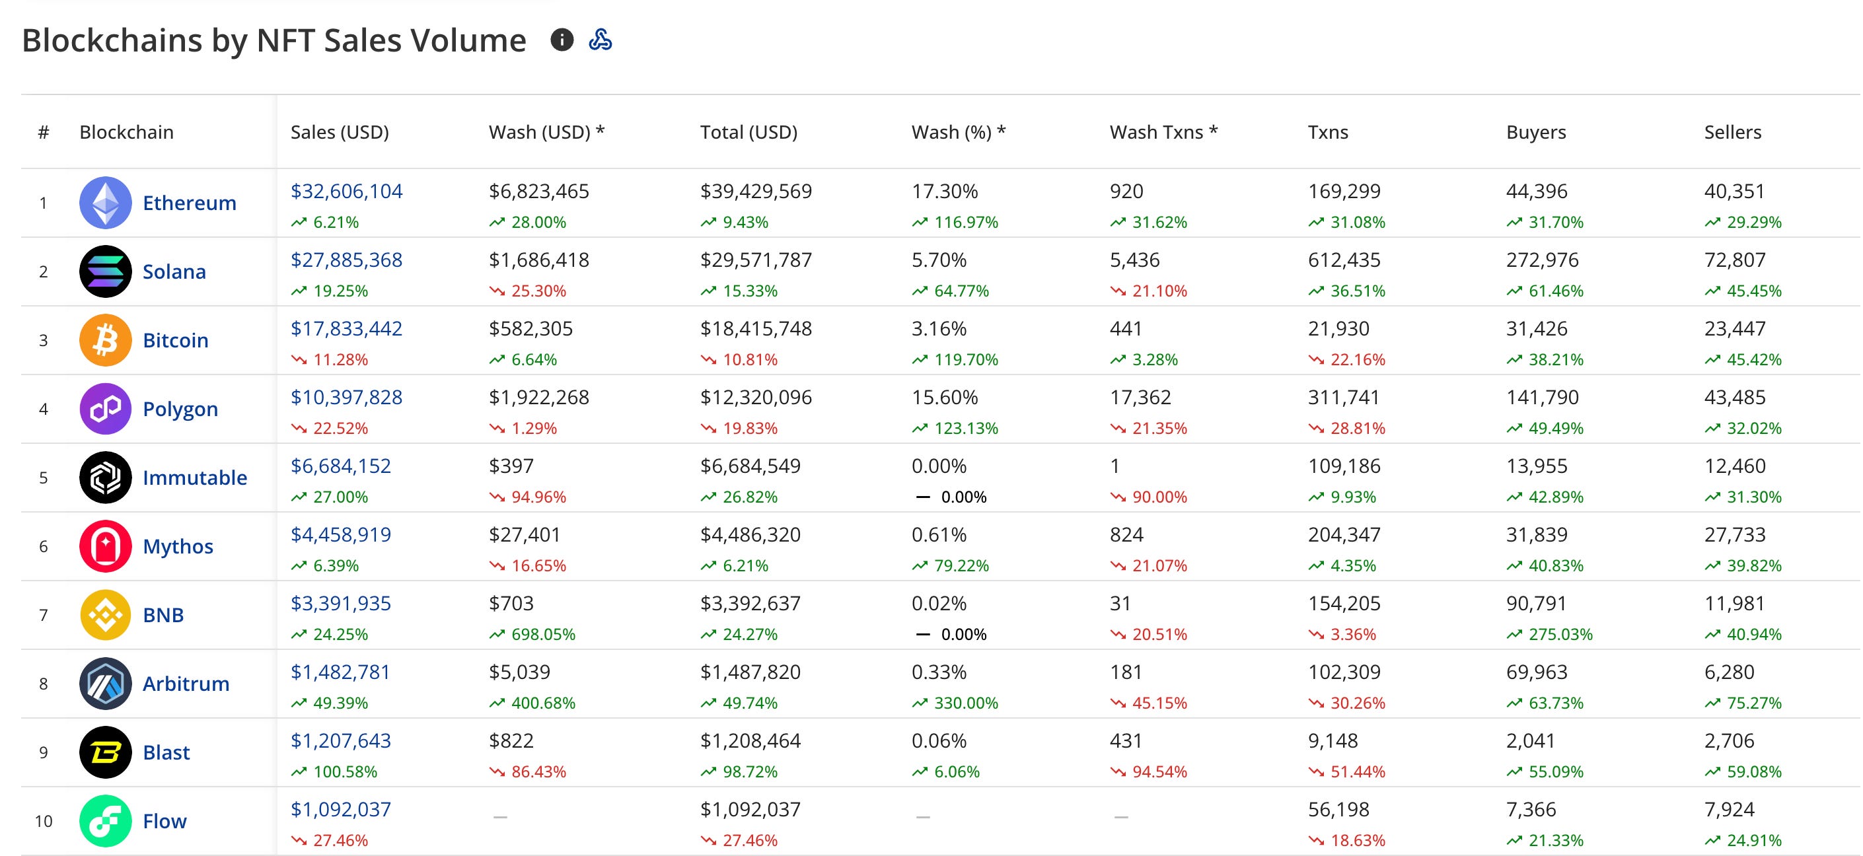Click the Polygon logo icon
1863x856 pixels.
click(x=106, y=408)
